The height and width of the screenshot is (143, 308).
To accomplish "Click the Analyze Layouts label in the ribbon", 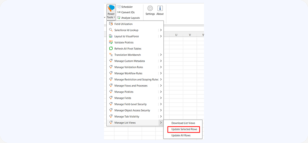I will pyautogui.click(x=130, y=18).
